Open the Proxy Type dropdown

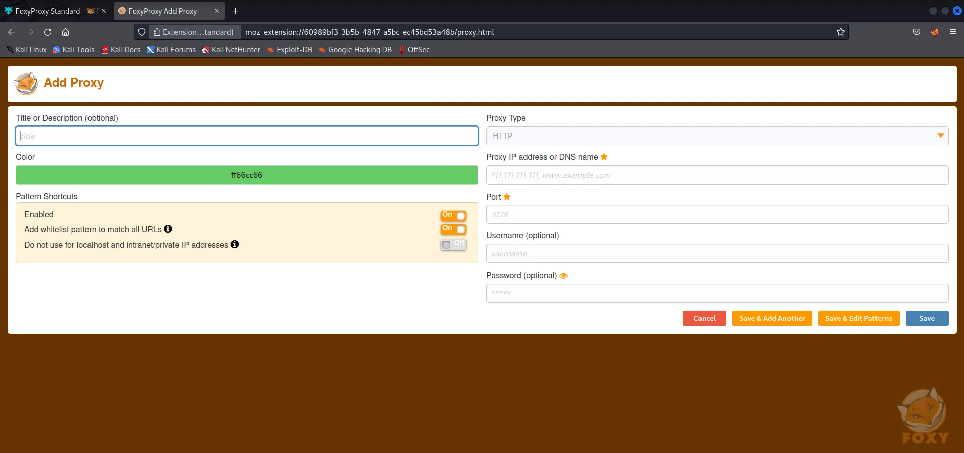(717, 136)
